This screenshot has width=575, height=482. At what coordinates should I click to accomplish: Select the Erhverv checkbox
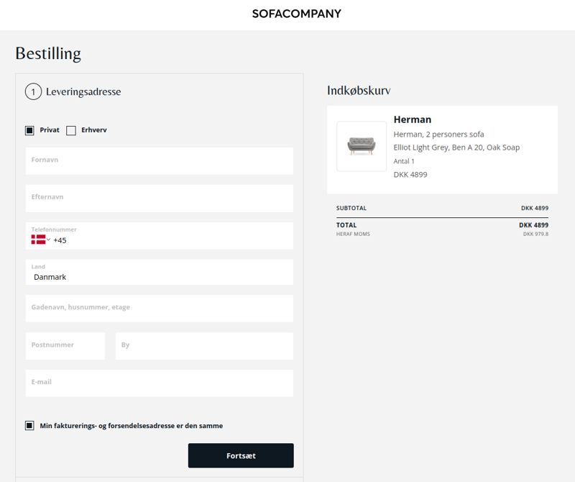pyautogui.click(x=71, y=130)
